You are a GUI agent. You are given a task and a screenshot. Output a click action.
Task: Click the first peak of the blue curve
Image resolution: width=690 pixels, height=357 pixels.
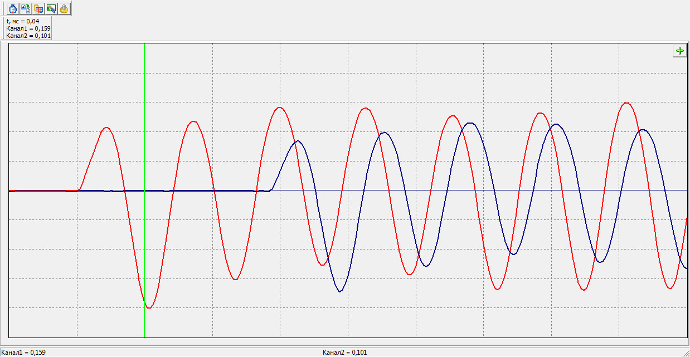click(x=298, y=141)
